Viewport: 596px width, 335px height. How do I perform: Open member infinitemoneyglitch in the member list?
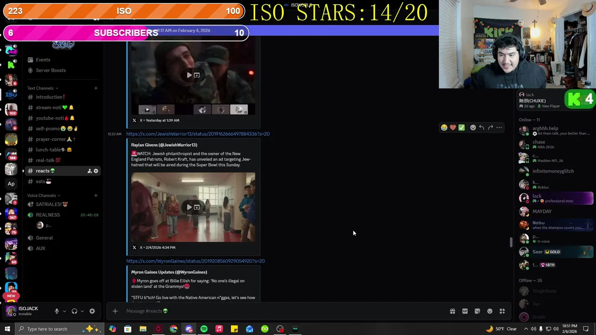click(x=556, y=171)
